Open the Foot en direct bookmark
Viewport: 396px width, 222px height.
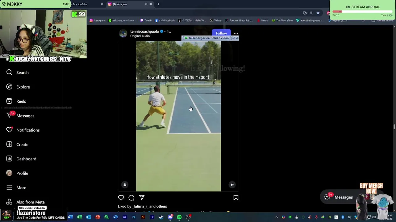pos(239,21)
